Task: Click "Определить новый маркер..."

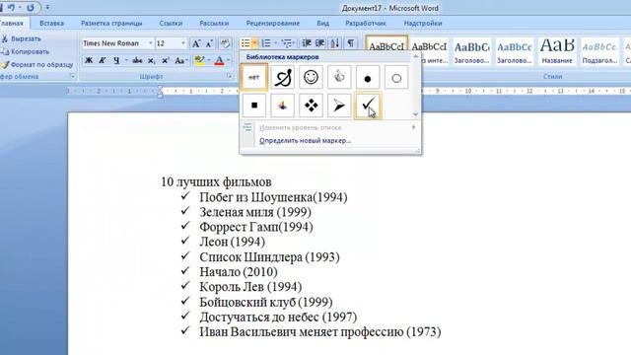Action: coord(305,140)
